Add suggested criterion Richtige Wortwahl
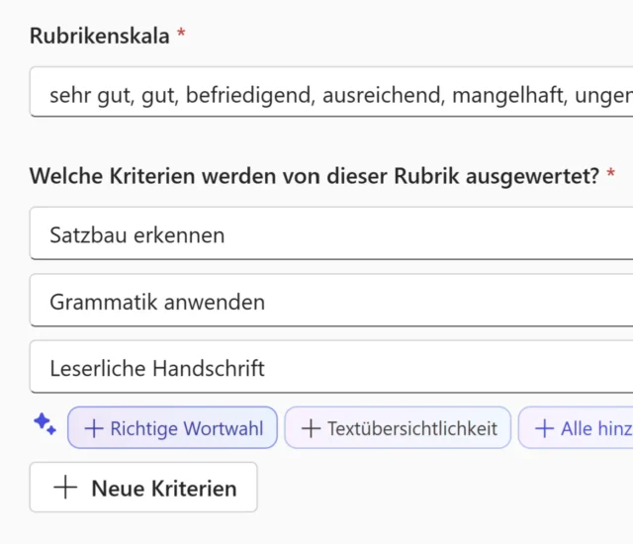 pyautogui.click(x=172, y=428)
